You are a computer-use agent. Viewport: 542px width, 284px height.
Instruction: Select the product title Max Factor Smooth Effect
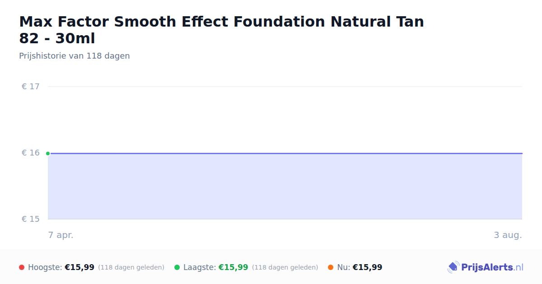click(221, 30)
